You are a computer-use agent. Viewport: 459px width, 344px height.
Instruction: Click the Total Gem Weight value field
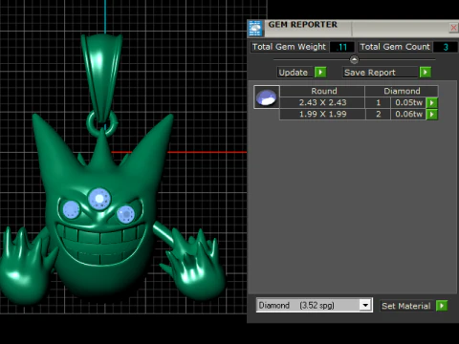342,47
